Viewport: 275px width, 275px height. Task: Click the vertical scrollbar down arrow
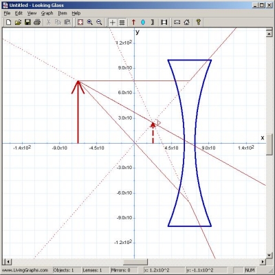click(x=269, y=255)
